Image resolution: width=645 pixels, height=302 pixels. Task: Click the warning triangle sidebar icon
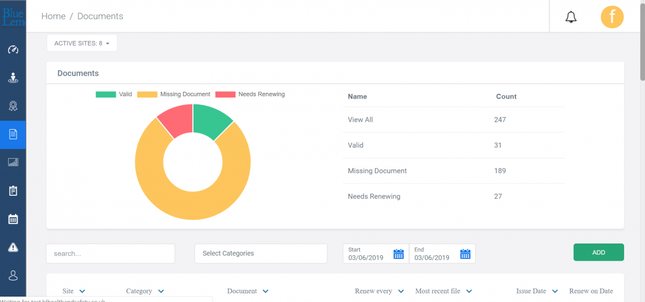point(13,247)
